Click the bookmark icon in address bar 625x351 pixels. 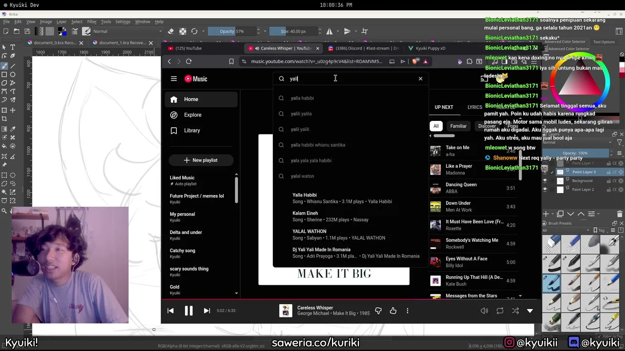[x=231, y=61]
